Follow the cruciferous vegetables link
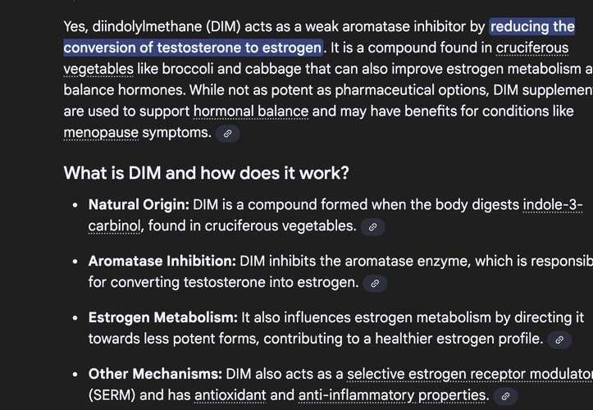The height and width of the screenshot is (410, 593). [531, 48]
